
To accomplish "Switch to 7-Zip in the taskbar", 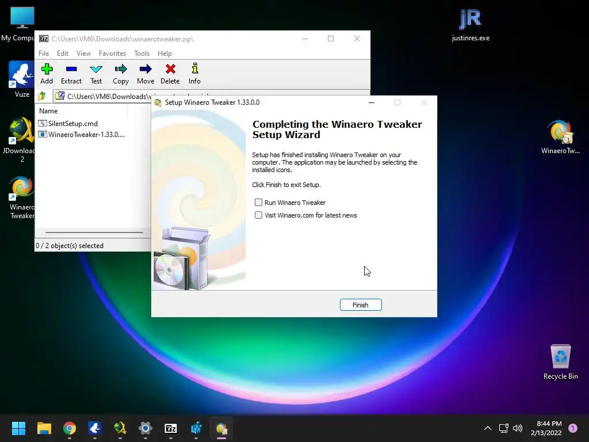I will click(x=171, y=428).
